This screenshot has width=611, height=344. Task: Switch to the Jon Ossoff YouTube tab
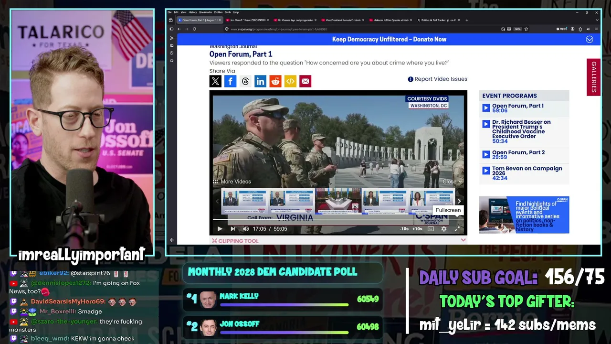point(247,20)
